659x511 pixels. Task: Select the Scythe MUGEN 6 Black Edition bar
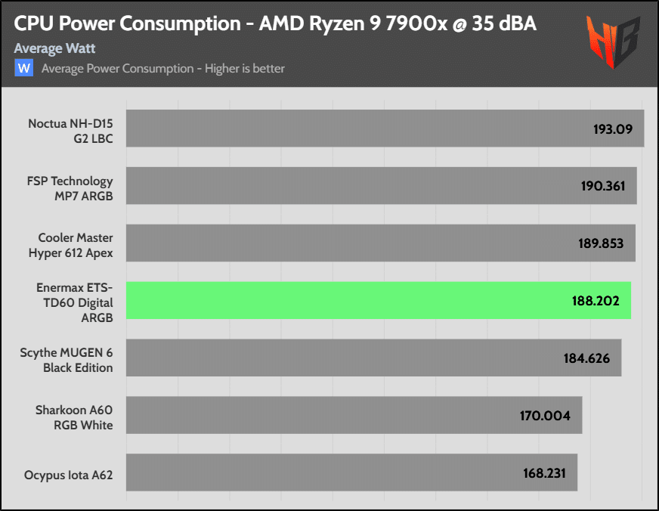coord(373,358)
